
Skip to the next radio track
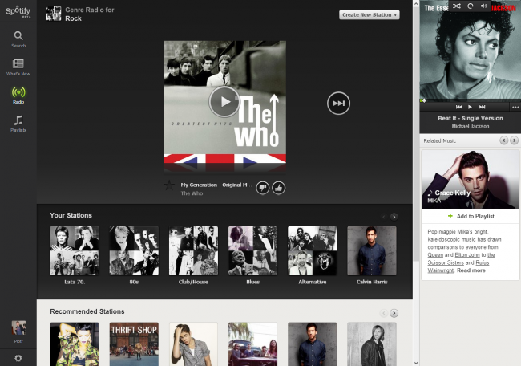338,104
